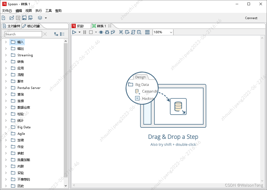Open the 视图 menu

pyautogui.click(x=29, y=10)
